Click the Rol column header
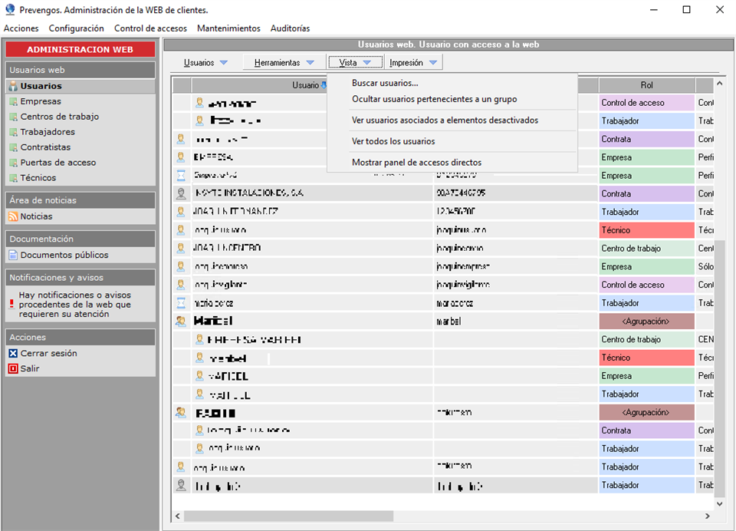This screenshot has height=531, width=736. [646, 85]
